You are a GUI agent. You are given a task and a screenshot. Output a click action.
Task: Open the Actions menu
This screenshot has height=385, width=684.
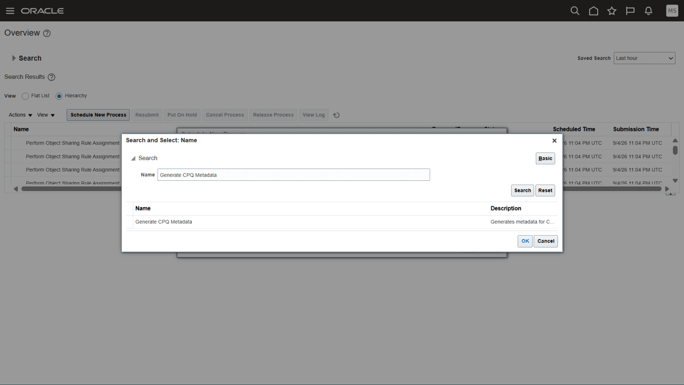coord(20,115)
